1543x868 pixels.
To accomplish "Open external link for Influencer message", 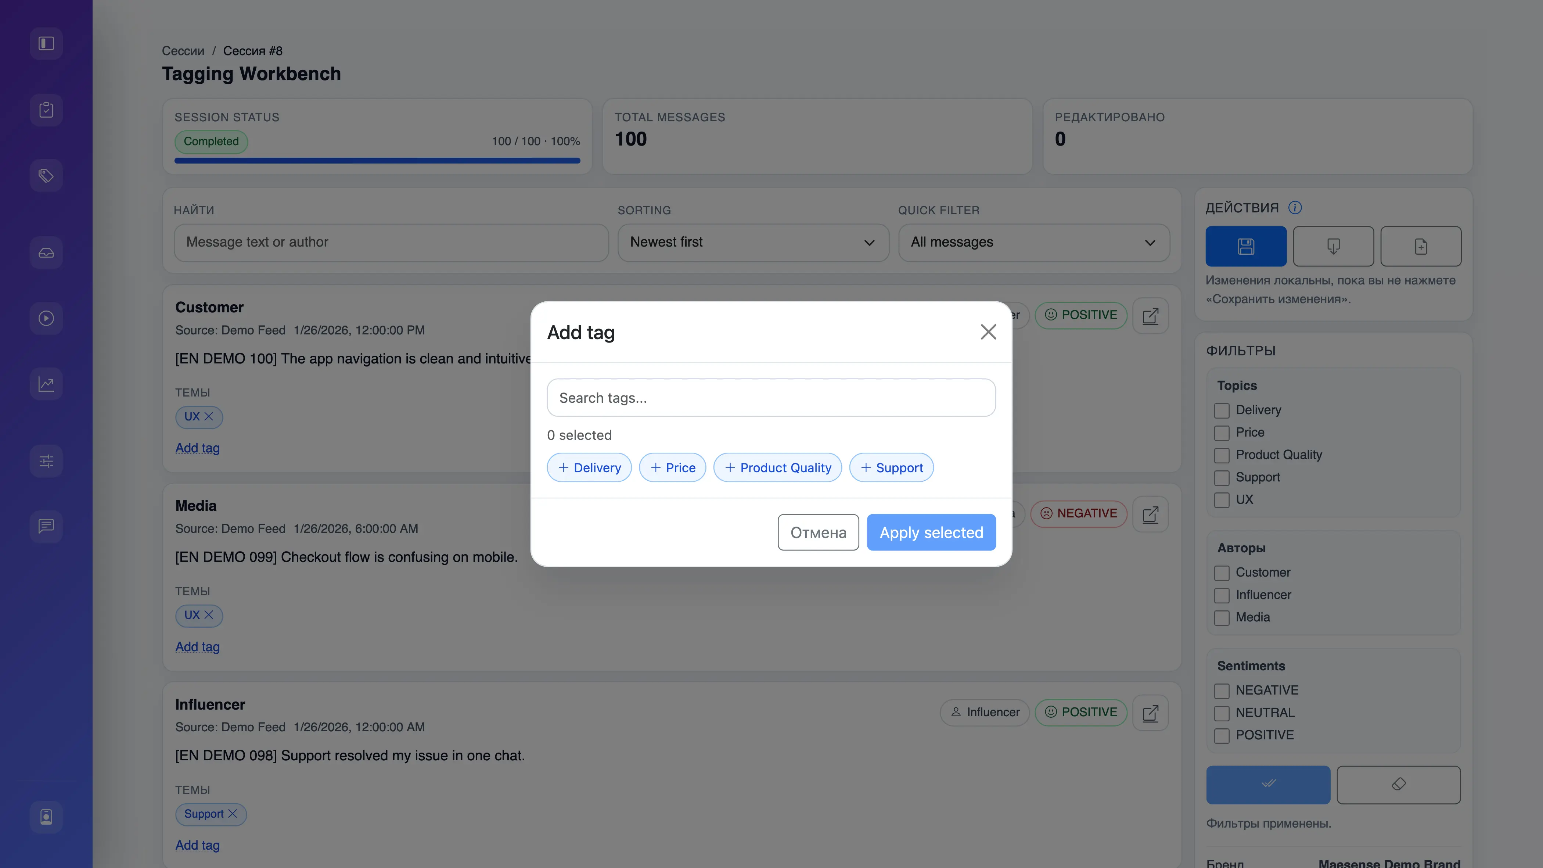I will [x=1150, y=712].
